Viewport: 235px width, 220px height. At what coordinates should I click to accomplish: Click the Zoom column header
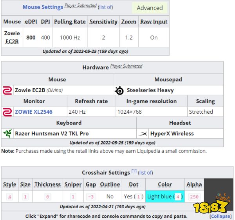[129, 21]
